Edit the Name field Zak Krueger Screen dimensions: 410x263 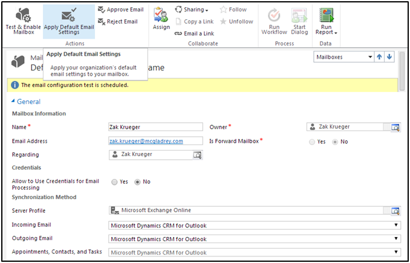click(x=155, y=127)
